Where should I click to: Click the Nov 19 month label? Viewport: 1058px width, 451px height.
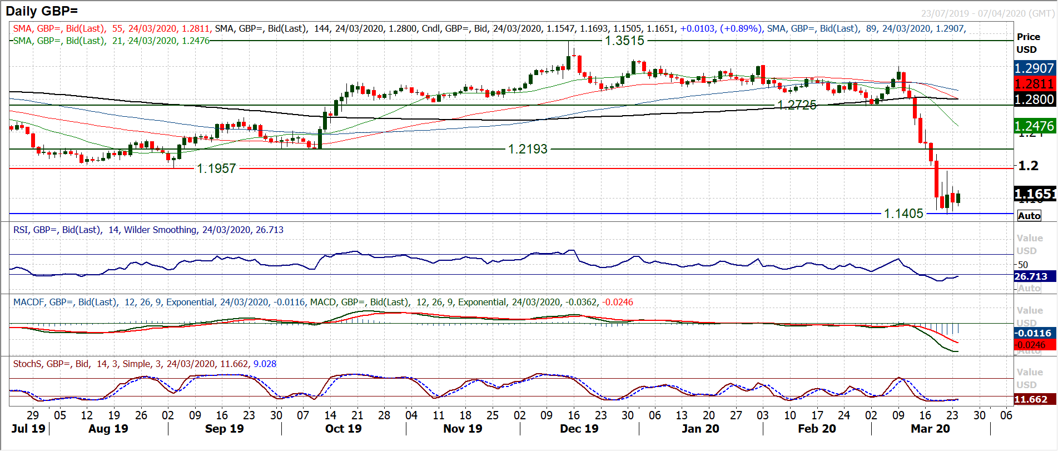click(463, 429)
